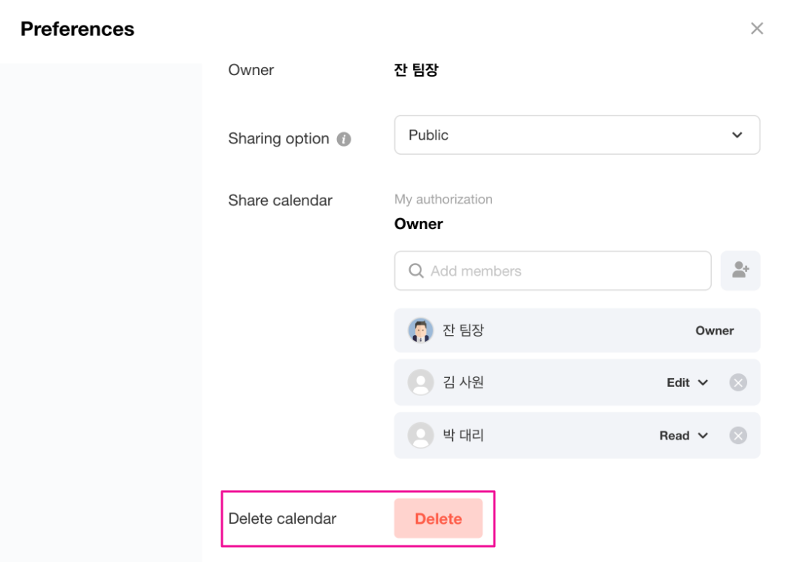787x562 pixels.
Task: Click the Delete calendar label
Action: click(282, 518)
